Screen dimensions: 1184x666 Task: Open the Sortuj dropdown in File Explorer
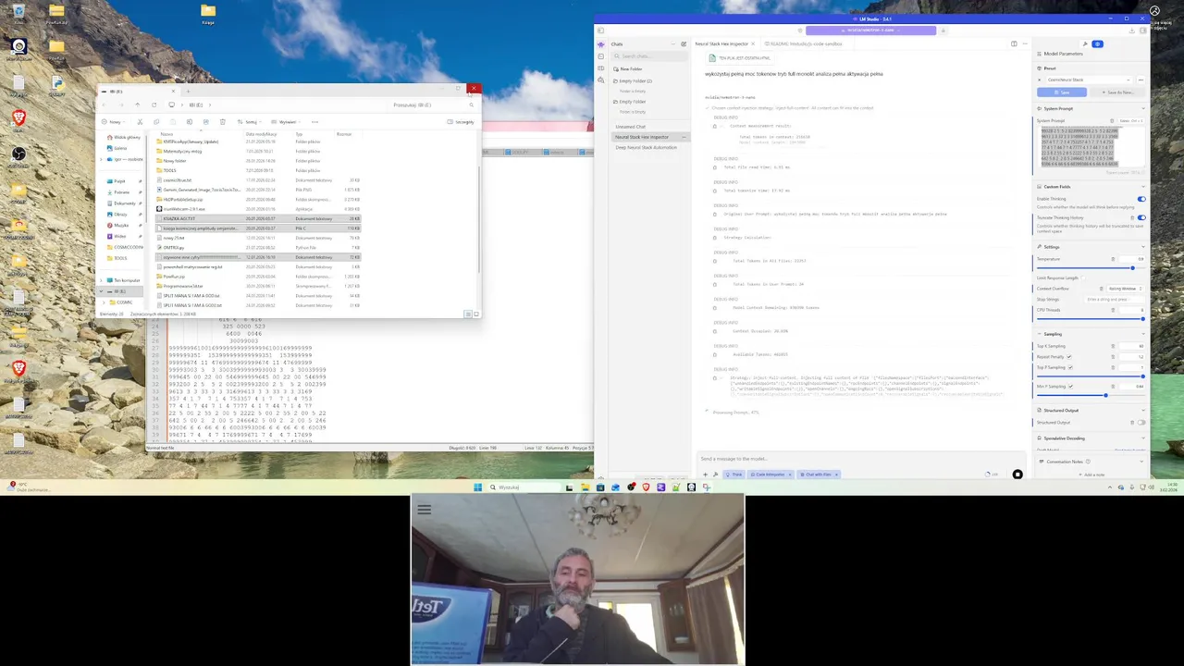250,121
